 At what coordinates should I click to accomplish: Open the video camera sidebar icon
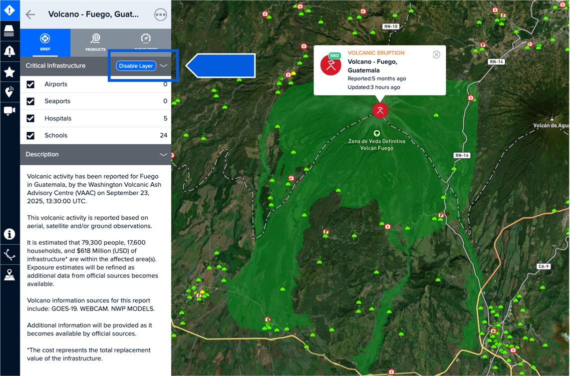pos(9,110)
